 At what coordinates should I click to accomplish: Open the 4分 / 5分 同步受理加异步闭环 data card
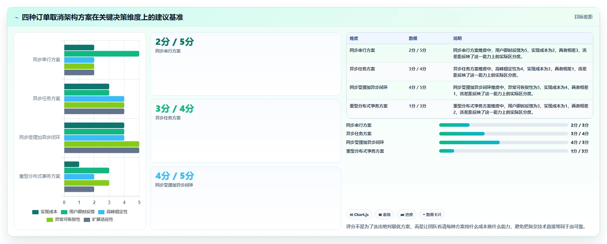(246, 198)
